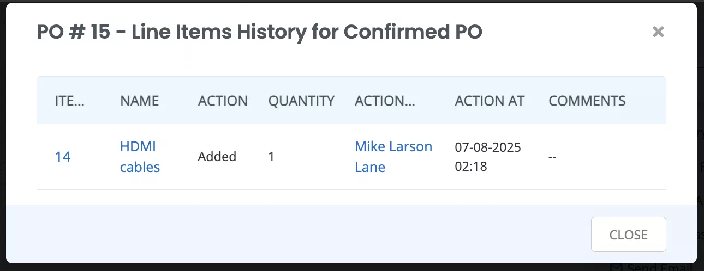Close the modal with the X icon

coord(658,32)
